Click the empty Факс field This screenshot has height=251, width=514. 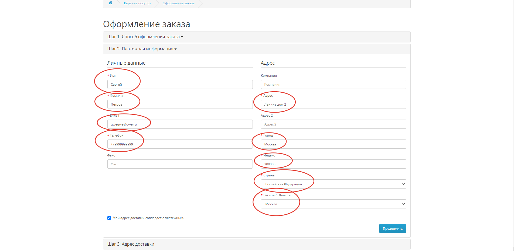click(x=180, y=164)
